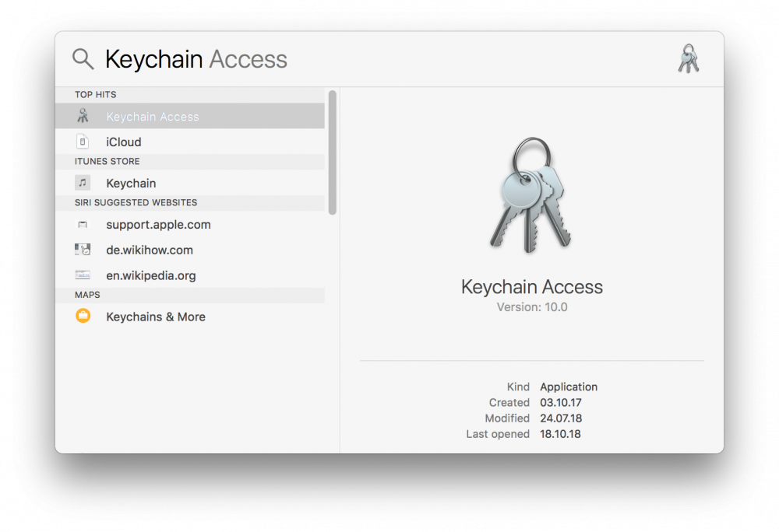Viewport: 779px width, 532px height.
Task: Click the iCloud document icon
Action: 83,142
